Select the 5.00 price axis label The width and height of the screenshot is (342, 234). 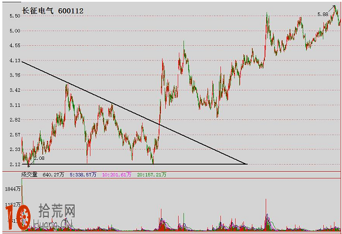click(x=15, y=31)
